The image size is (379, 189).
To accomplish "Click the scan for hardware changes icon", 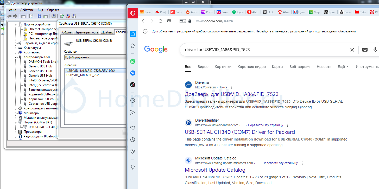I will (x=54, y=16).
